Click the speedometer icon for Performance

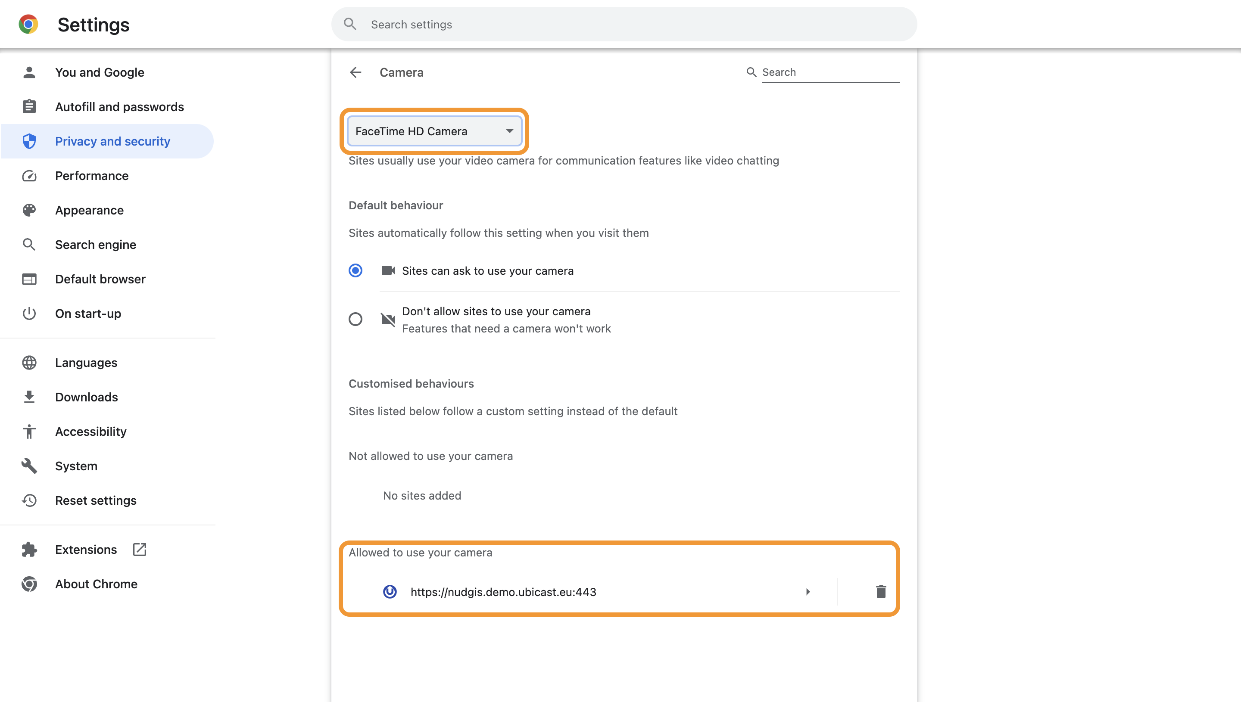click(x=29, y=176)
